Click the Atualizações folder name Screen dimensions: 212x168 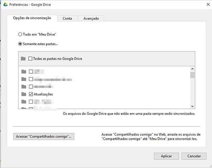[x=43, y=94]
